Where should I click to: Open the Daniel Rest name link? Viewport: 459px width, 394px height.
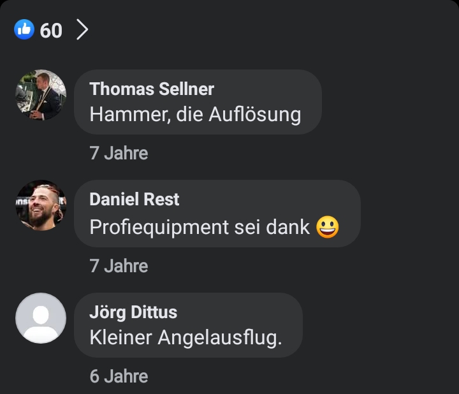pyautogui.click(x=134, y=200)
